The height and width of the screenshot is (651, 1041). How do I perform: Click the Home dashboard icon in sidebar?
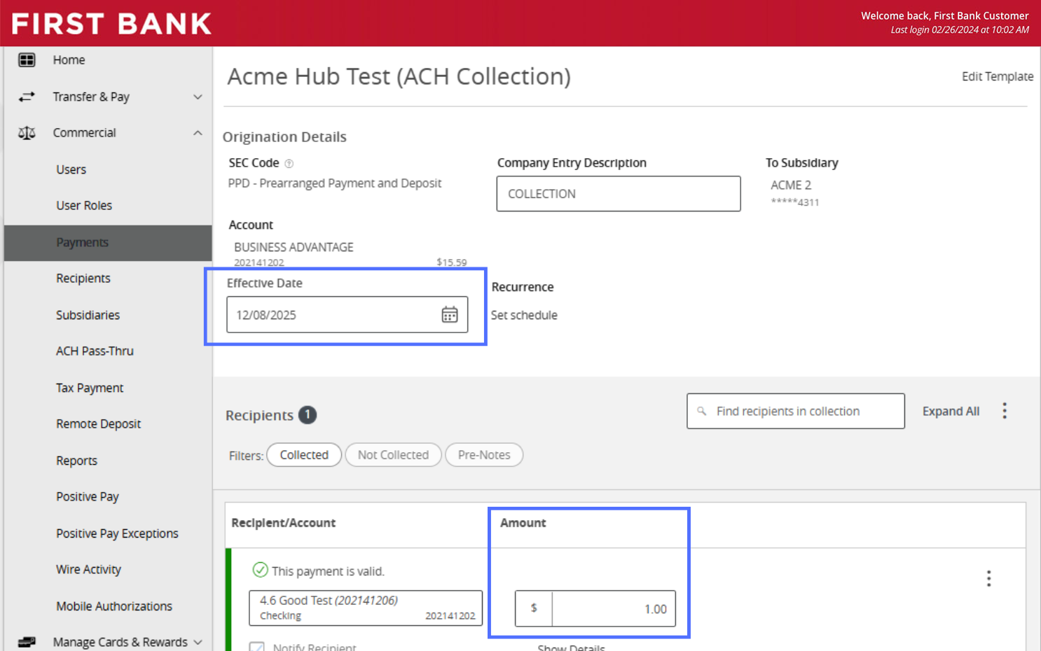tap(27, 60)
